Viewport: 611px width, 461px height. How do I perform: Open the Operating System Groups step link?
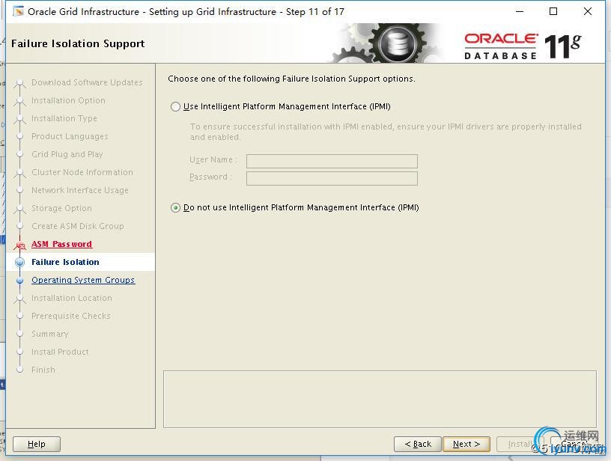pos(83,280)
